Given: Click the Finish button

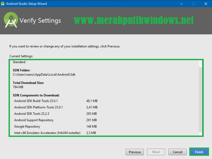Looking at the screenshot, I should point(199,152).
